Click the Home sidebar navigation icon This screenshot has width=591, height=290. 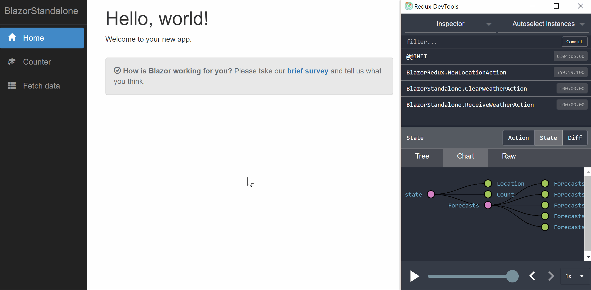tap(13, 37)
